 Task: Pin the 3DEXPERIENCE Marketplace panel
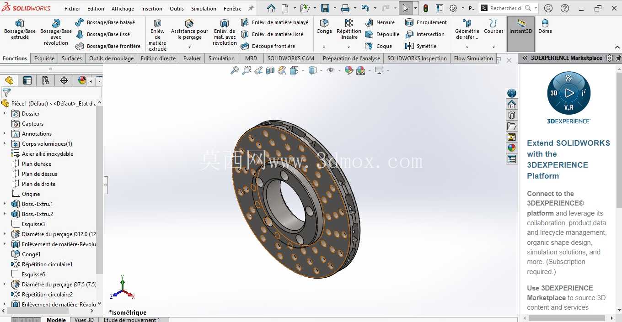coord(618,58)
